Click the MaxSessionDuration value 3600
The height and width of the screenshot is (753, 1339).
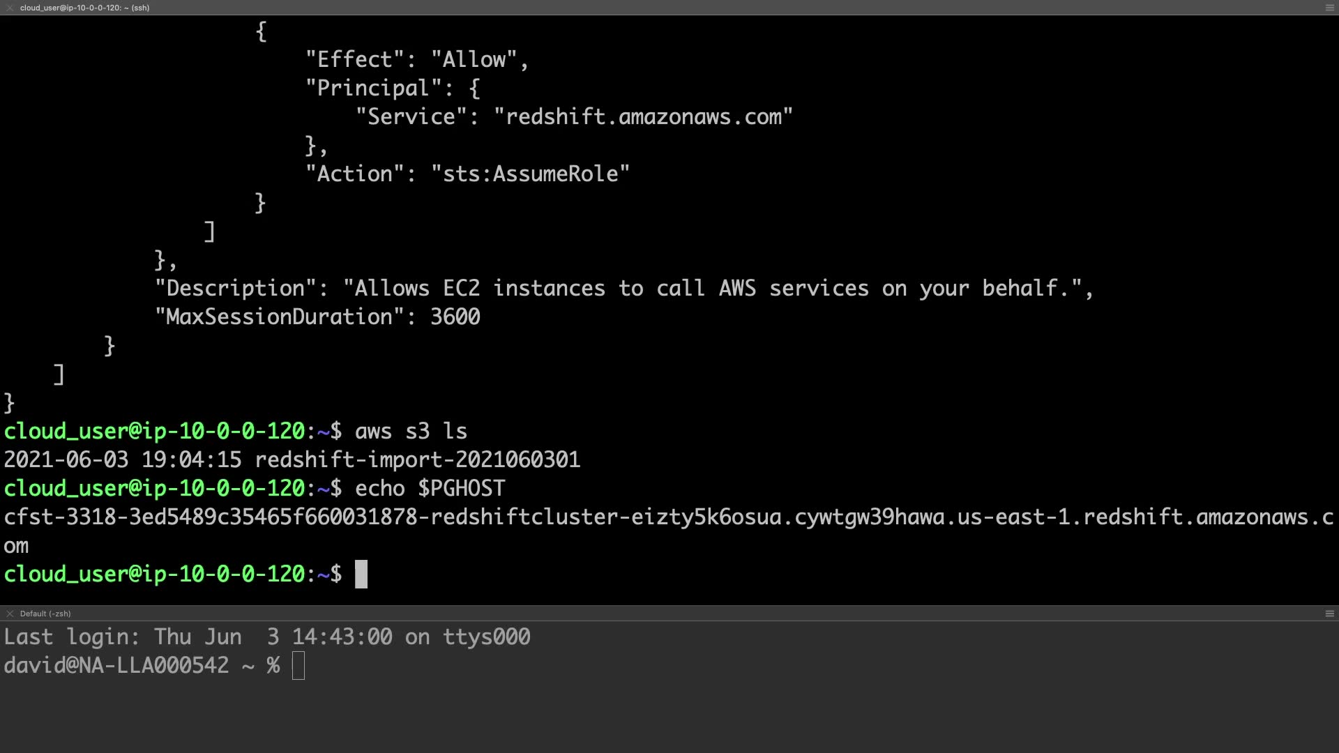point(455,317)
